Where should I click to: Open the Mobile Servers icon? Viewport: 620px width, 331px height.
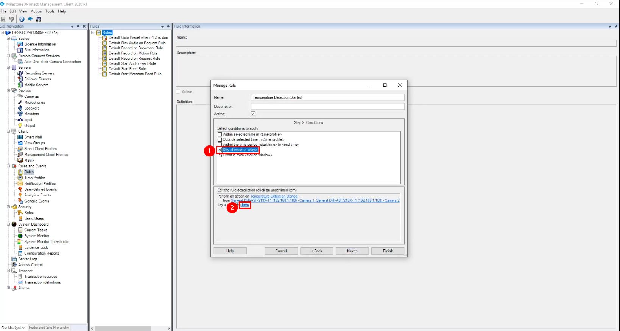20,85
